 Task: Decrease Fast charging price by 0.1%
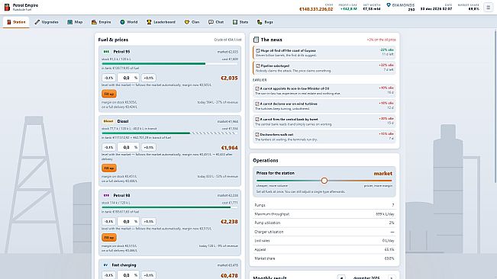[108, 275]
